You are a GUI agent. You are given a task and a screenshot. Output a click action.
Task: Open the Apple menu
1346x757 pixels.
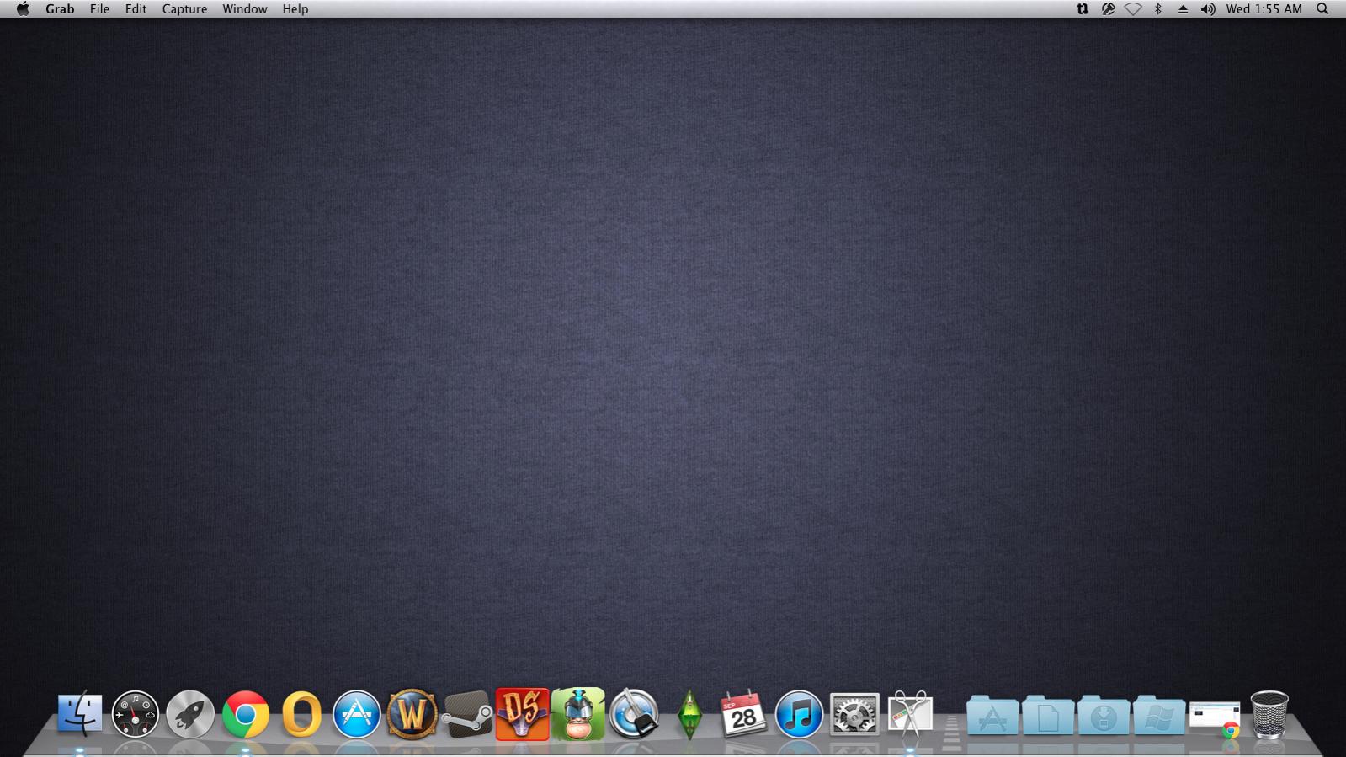point(23,9)
